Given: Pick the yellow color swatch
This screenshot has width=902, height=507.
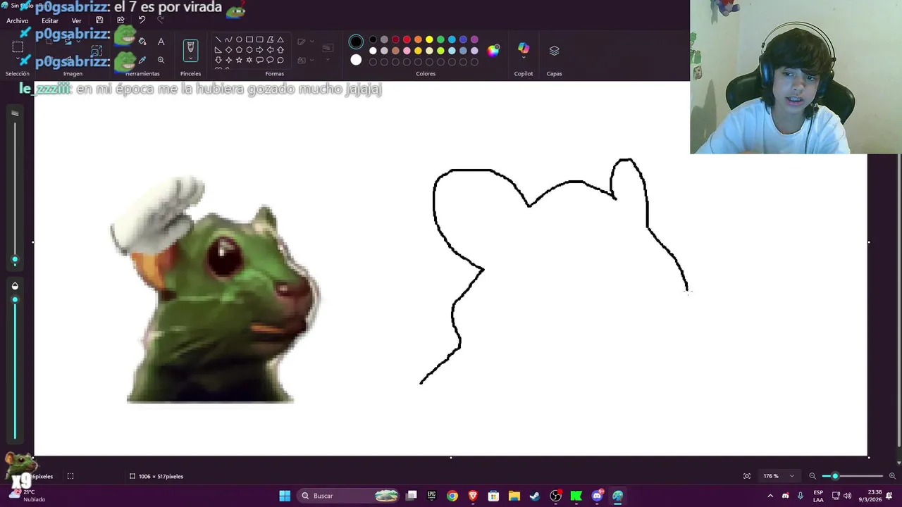Looking at the screenshot, I should click(429, 39).
